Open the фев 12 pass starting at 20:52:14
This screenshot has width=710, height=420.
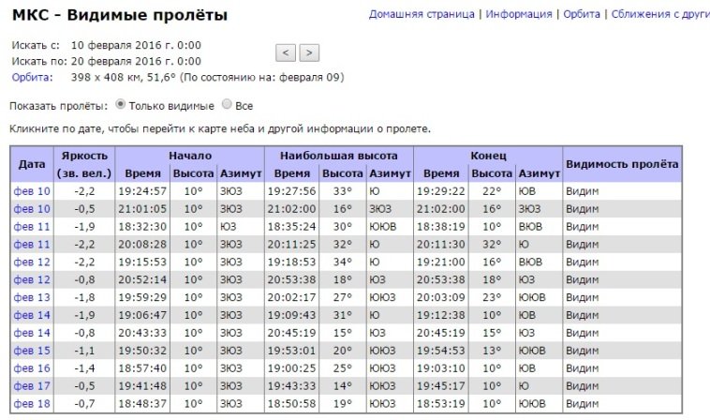32,279
